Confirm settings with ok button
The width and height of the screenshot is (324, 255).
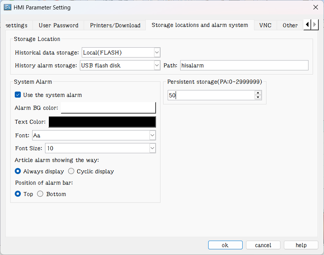coord(225,245)
